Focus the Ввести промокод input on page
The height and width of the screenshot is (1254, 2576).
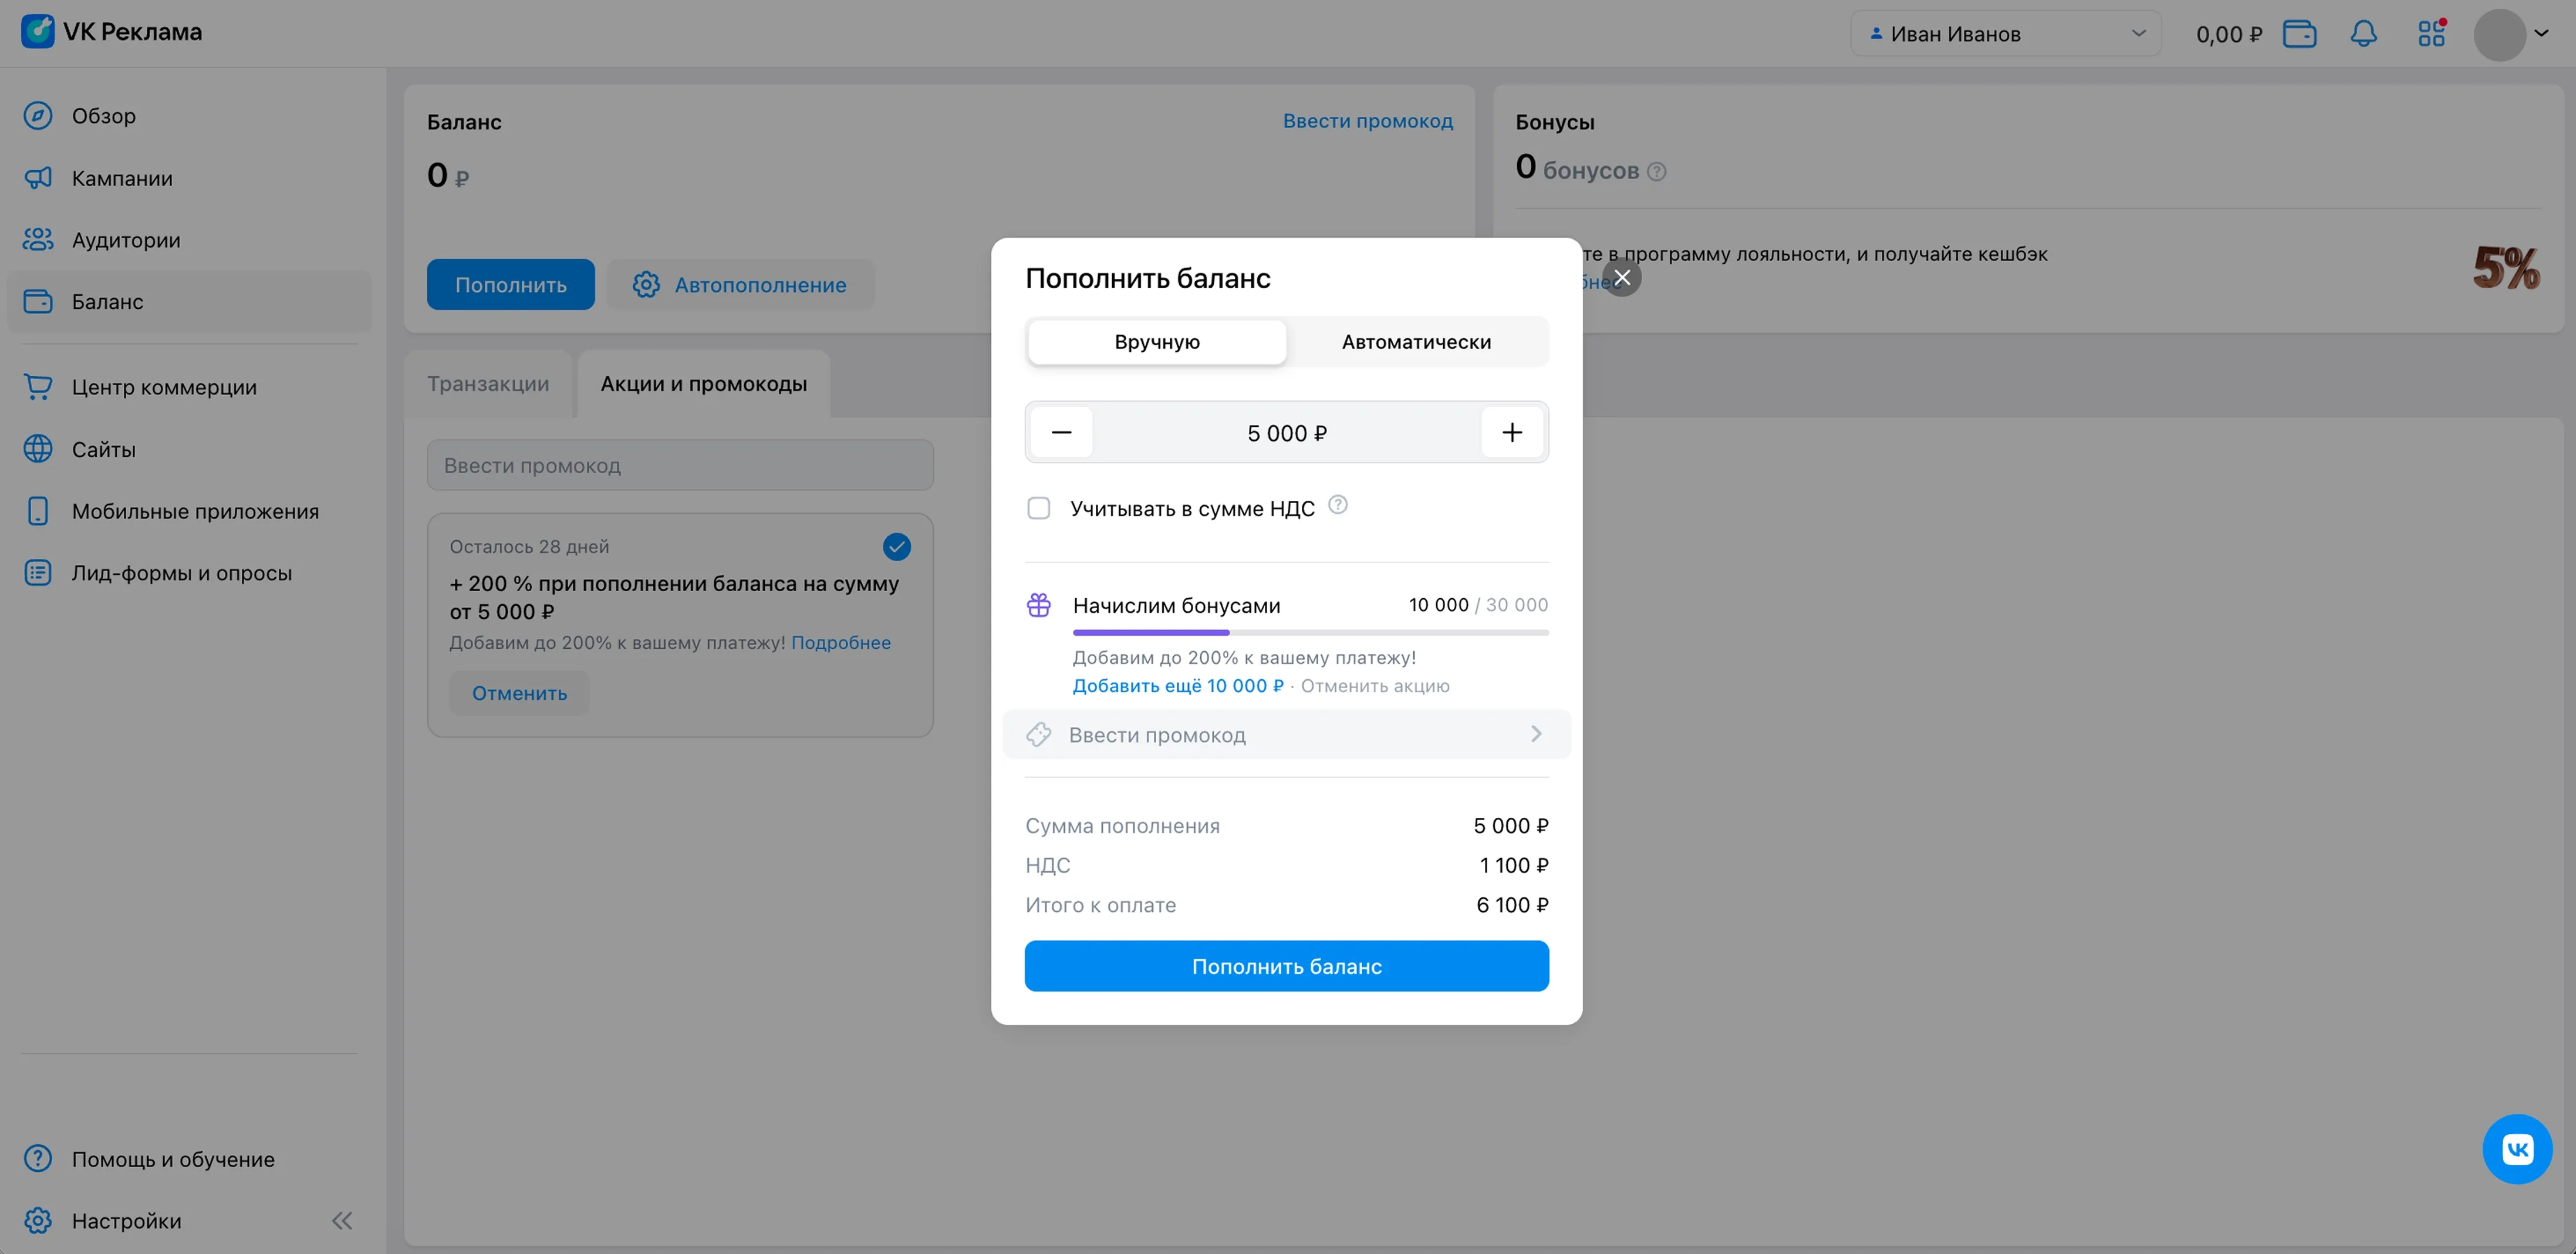[680, 465]
